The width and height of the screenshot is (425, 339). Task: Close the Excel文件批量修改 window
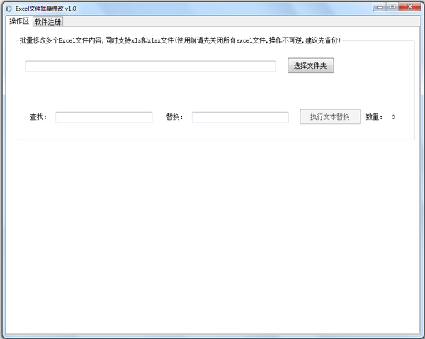pyautogui.click(x=409, y=7)
